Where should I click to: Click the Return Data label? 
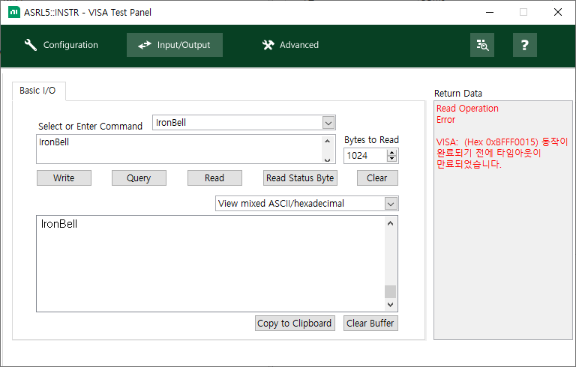(x=458, y=93)
